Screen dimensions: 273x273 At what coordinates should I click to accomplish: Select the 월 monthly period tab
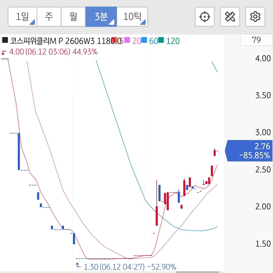click(x=73, y=17)
